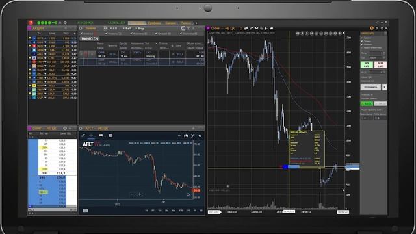The image size is (416, 234).
Task: Click plus icon in CHMF order book header
Action: [x=70, y=129]
